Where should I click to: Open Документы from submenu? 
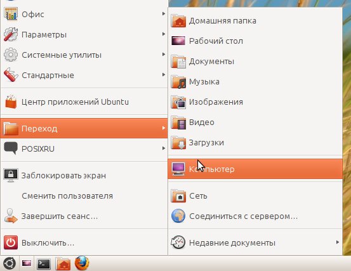[x=255, y=62]
